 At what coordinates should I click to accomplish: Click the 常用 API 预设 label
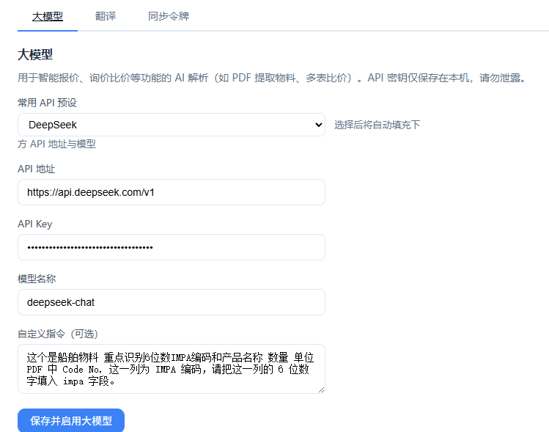pyautogui.click(x=47, y=103)
